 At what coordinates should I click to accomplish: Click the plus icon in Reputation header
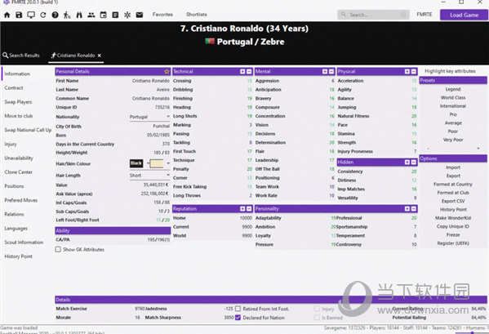[242, 208]
